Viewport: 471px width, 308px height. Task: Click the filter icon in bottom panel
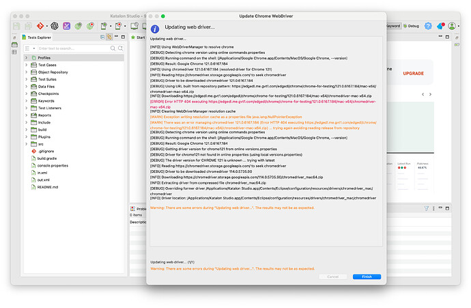pyautogui.click(x=426, y=208)
